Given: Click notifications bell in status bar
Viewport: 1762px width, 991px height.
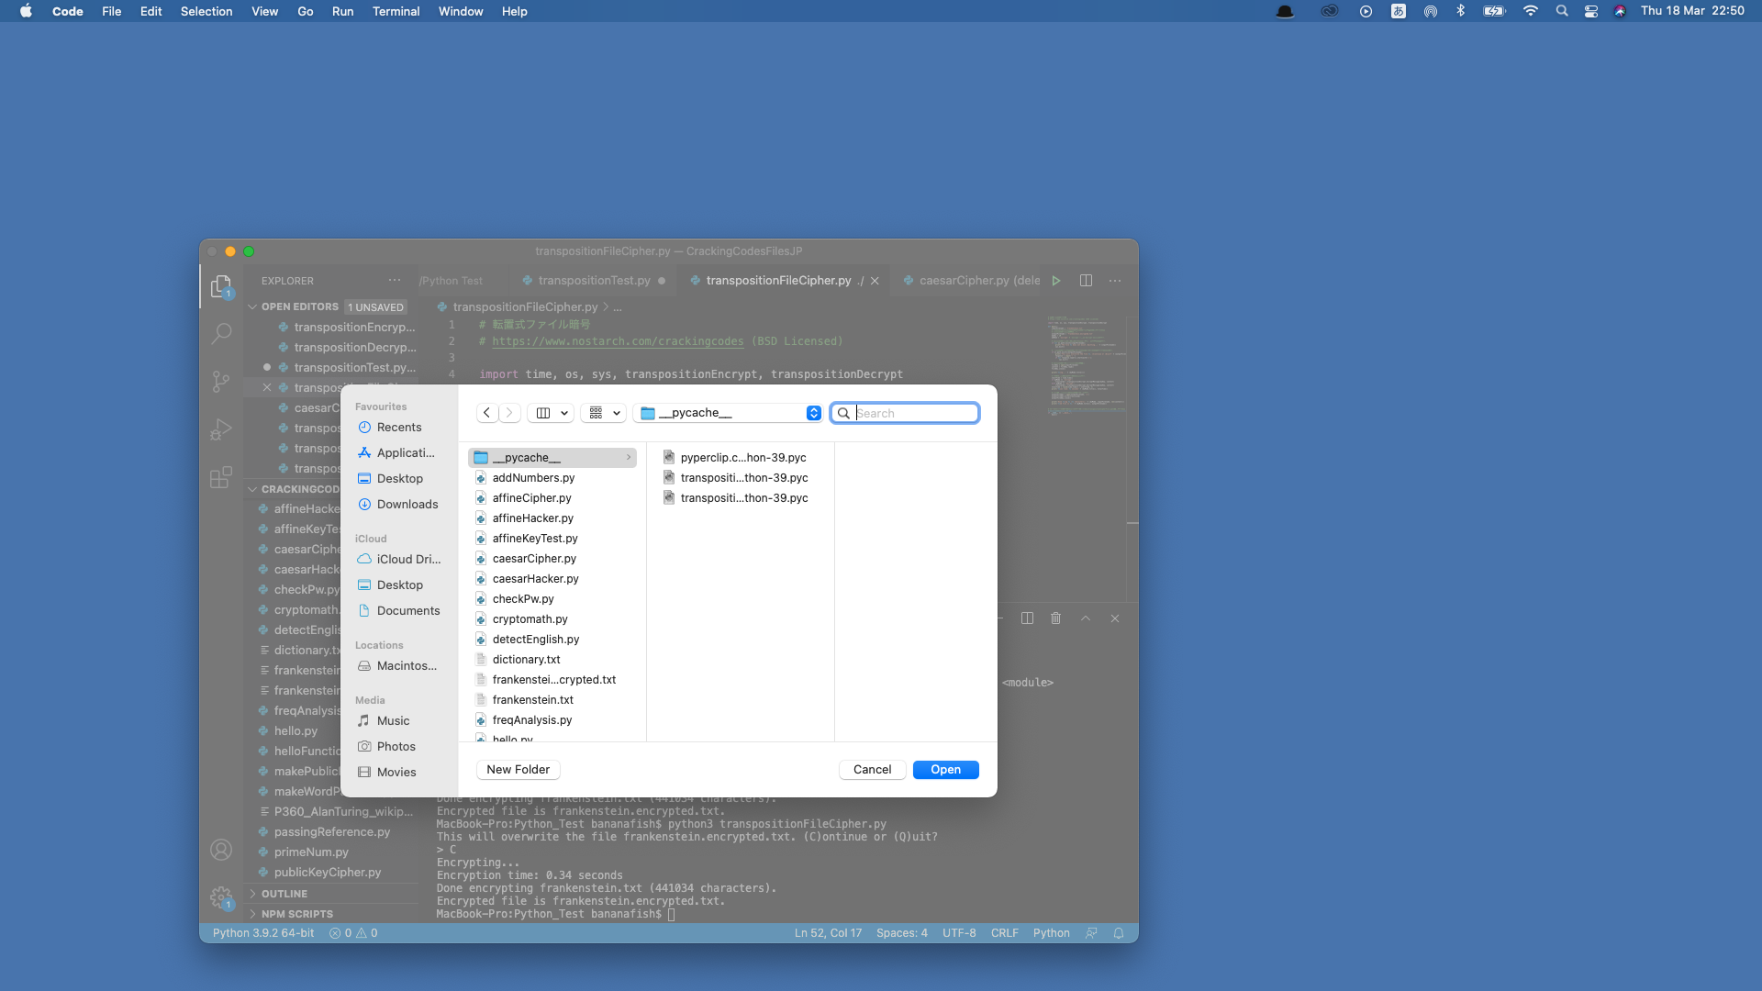Looking at the screenshot, I should pyautogui.click(x=1119, y=933).
